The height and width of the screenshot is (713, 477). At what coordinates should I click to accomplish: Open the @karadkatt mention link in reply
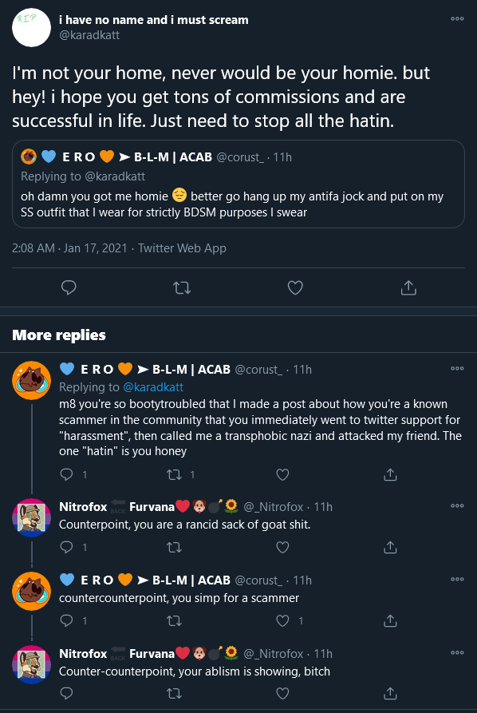tap(153, 387)
